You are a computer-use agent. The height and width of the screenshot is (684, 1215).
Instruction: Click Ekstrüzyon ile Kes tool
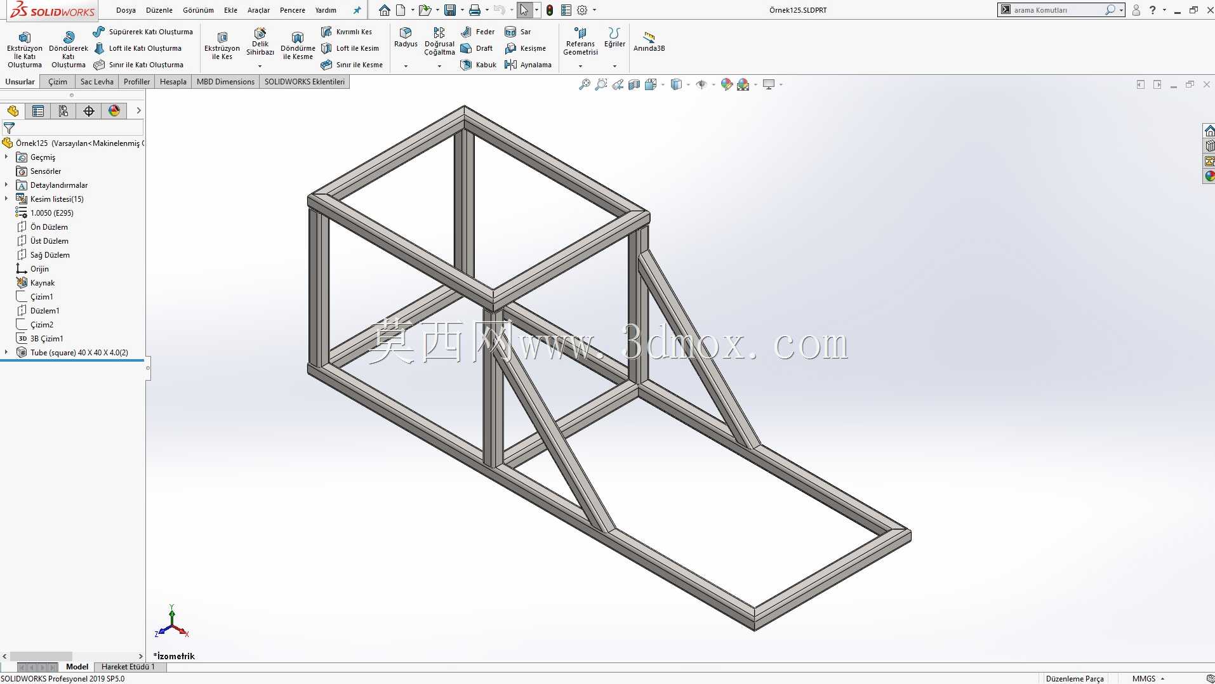click(x=222, y=46)
